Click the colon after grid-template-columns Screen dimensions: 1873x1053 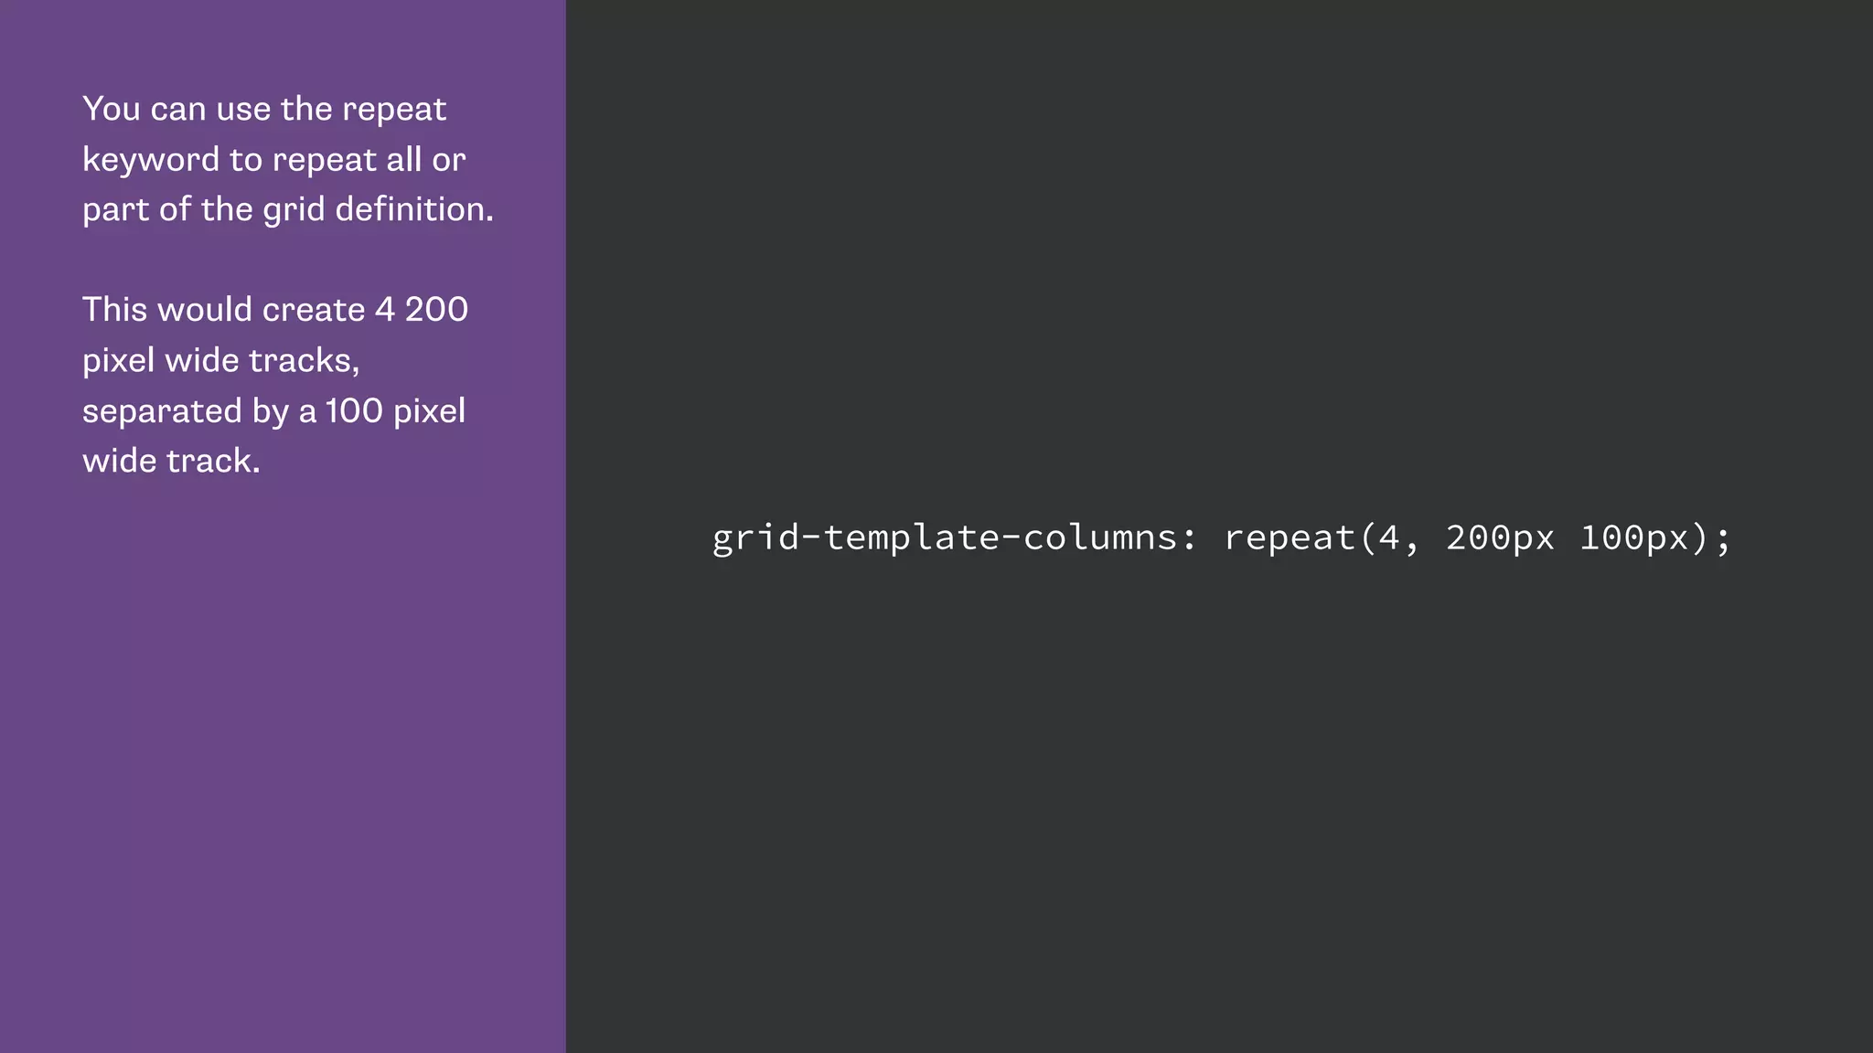tap(1189, 539)
